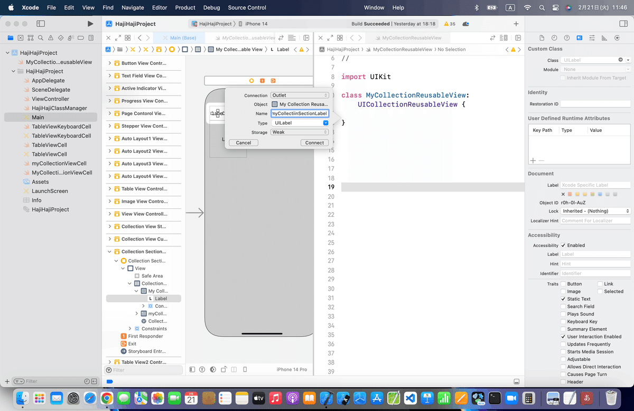The width and height of the screenshot is (634, 411).
Task: Show the History inspector clock icon
Action: click(554, 38)
